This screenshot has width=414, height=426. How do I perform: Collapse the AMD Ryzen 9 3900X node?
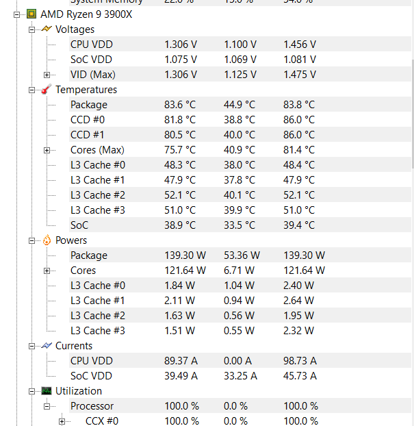click(x=16, y=14)
